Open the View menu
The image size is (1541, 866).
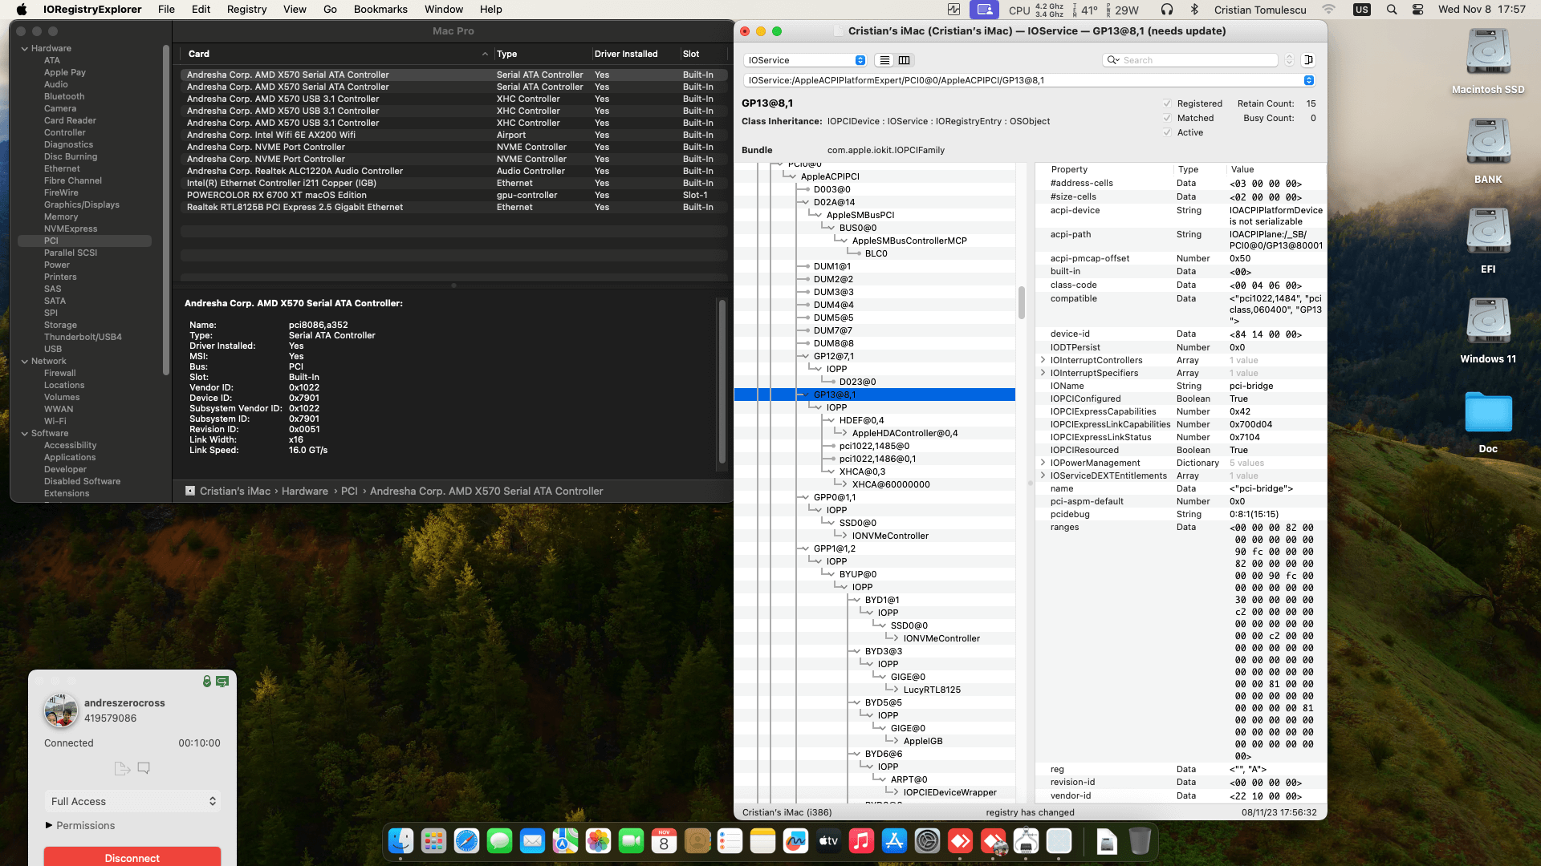point(295,10)
